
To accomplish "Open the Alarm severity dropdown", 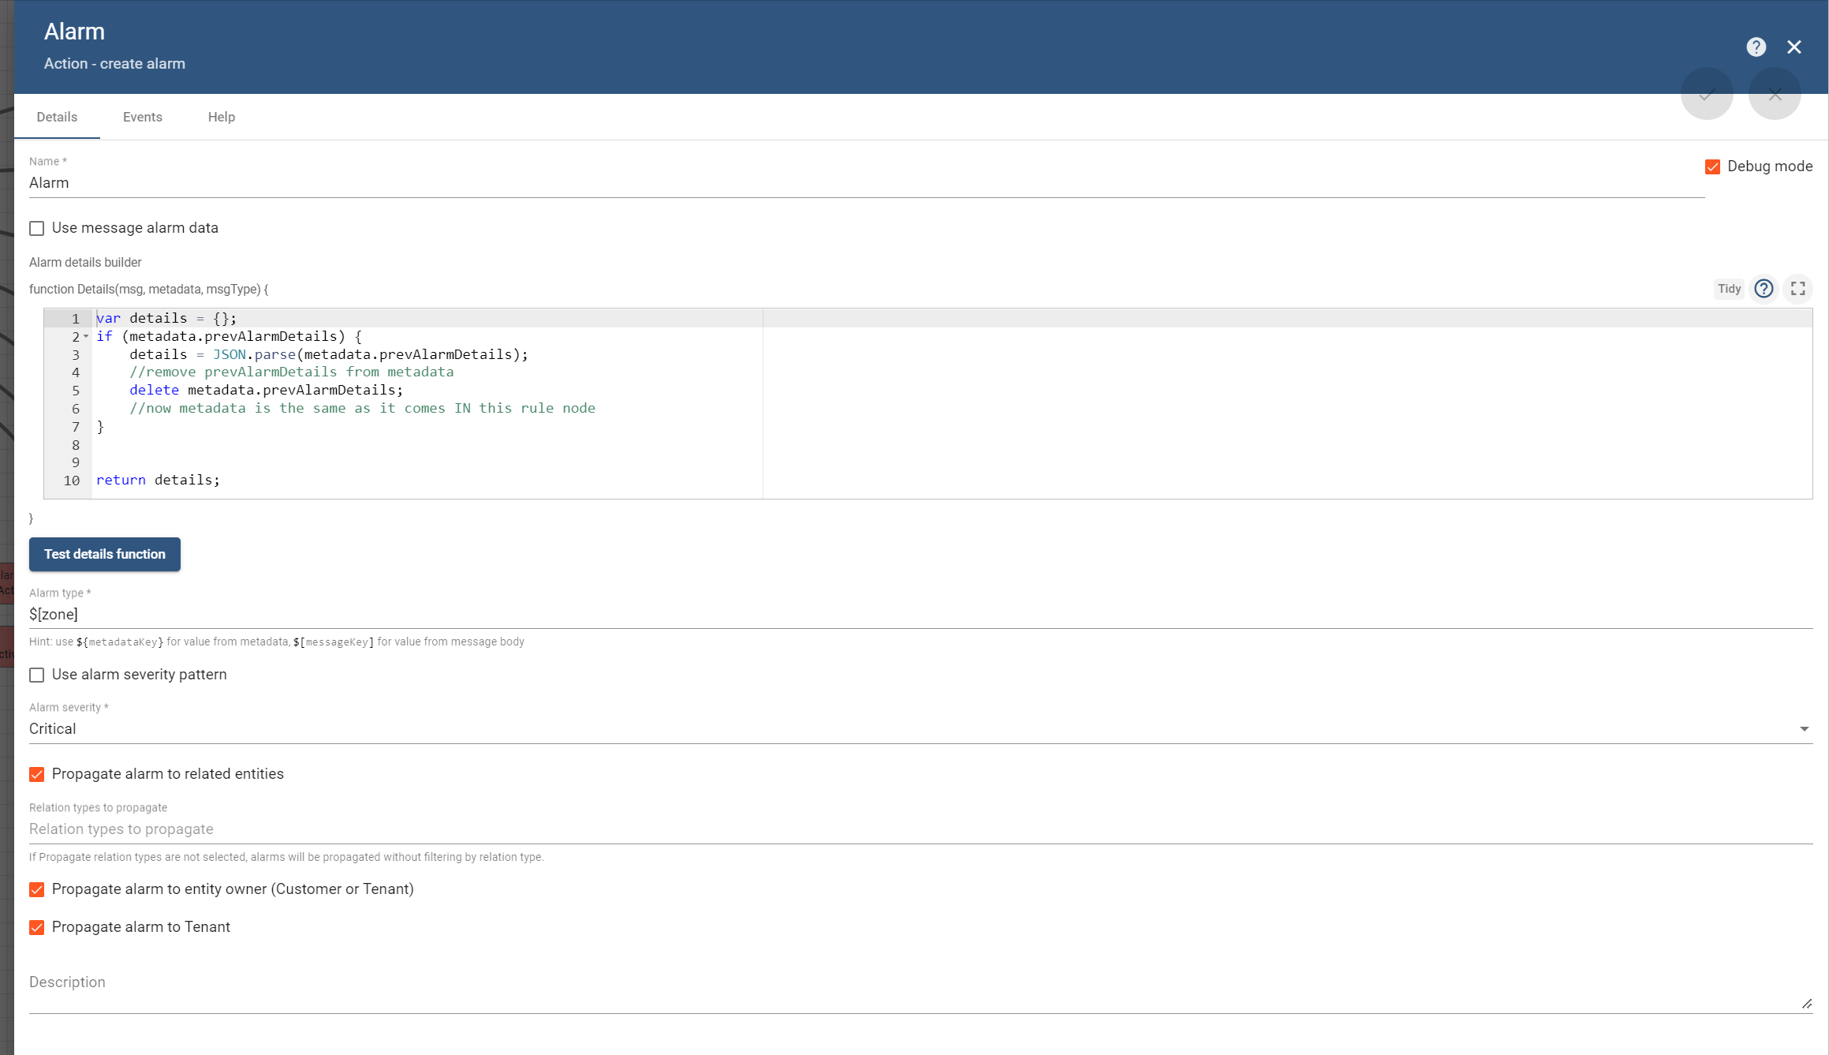I will coord(1805,728).
